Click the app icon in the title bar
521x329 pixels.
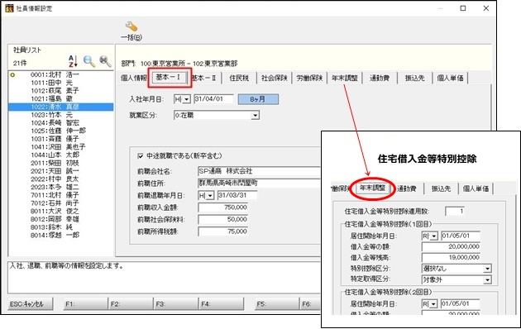(9, 8)
